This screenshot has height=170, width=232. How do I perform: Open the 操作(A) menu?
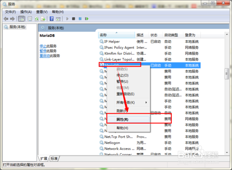point(26,12)
